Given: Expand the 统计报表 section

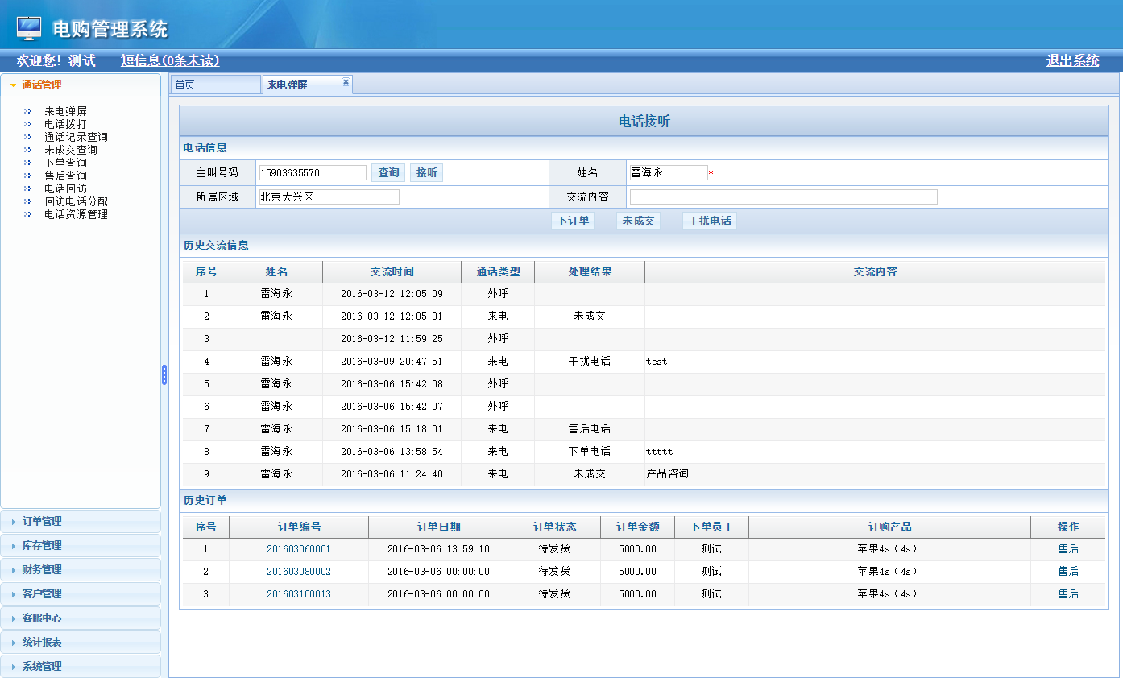Looking at the screenshot, I should [x=81, y=642].
